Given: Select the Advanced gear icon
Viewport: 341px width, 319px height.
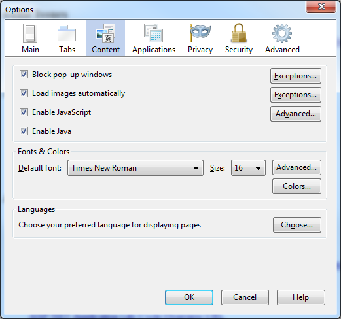Looking at the screenshot, I should click(282, 33).
